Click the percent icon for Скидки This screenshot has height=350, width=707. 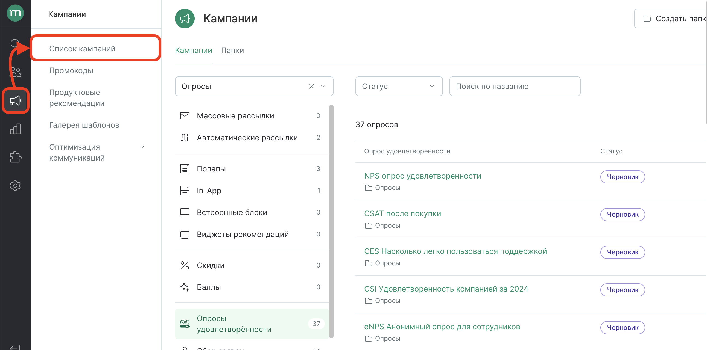point(185,265)
